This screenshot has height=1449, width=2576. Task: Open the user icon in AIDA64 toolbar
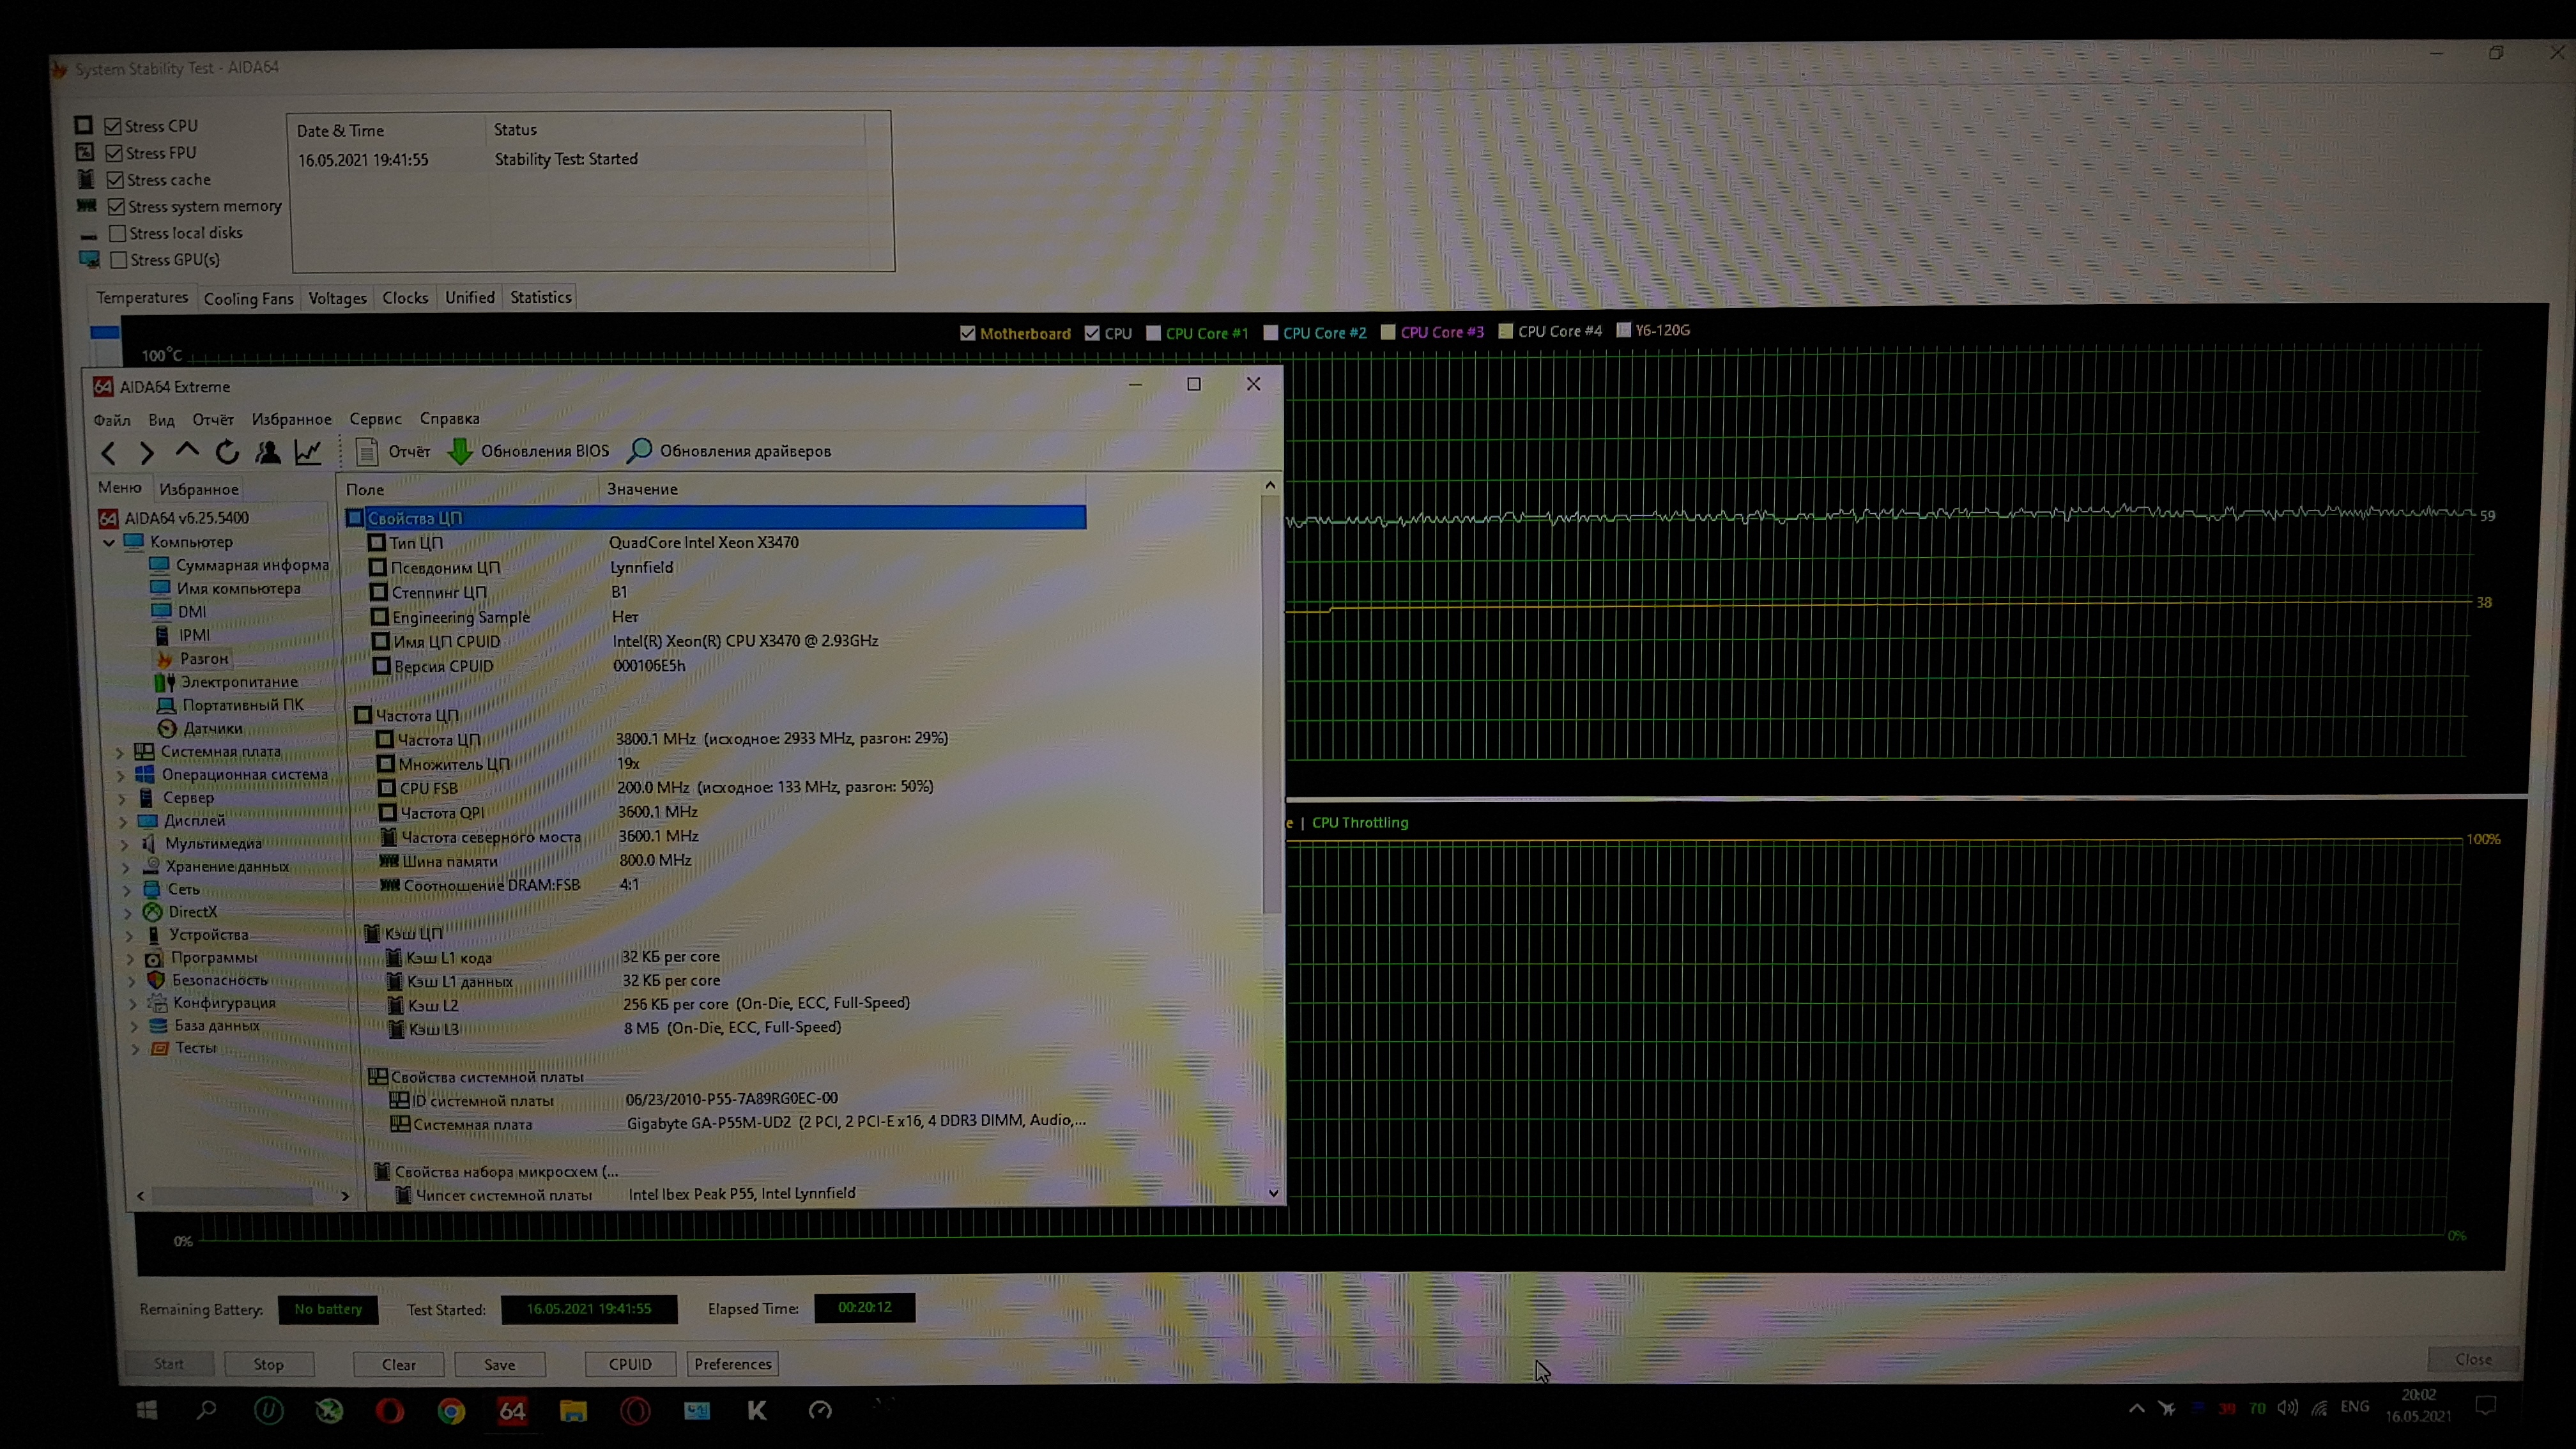point(267,452)
